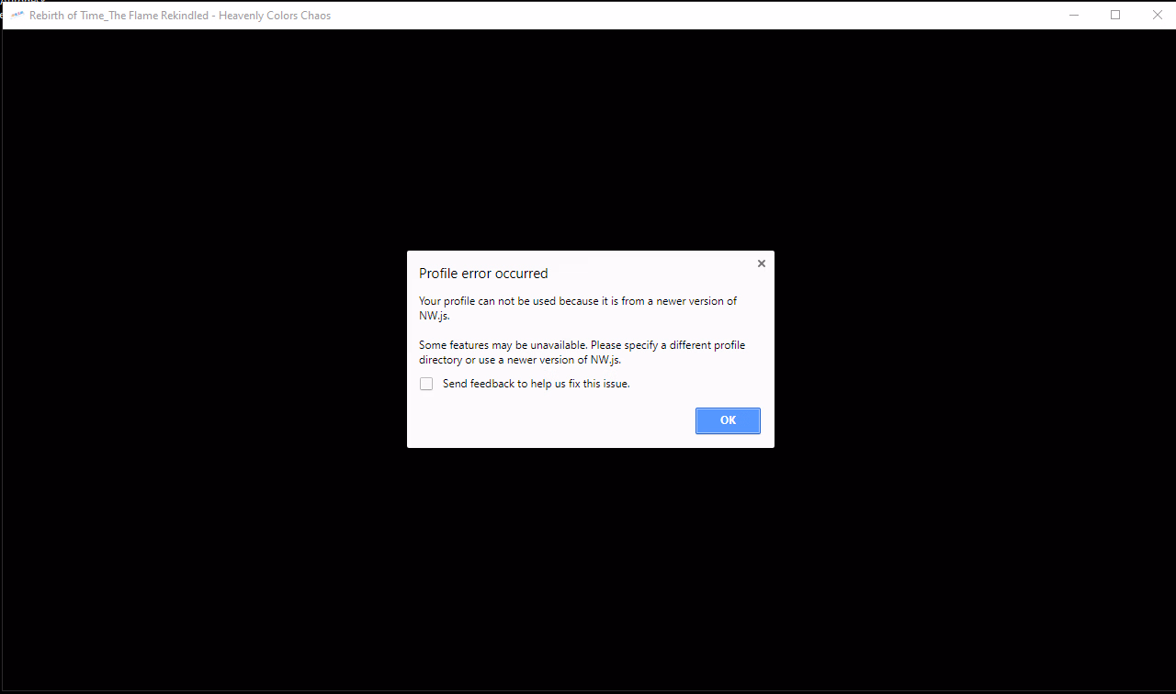
Task: Click the window title "Rebirth of Time_The Flame Rekindled"
Action: pos(119,16)
